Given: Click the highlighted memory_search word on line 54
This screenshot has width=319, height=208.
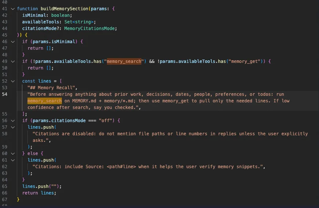Looking at the screenshot, I should [x=45, y=101].
